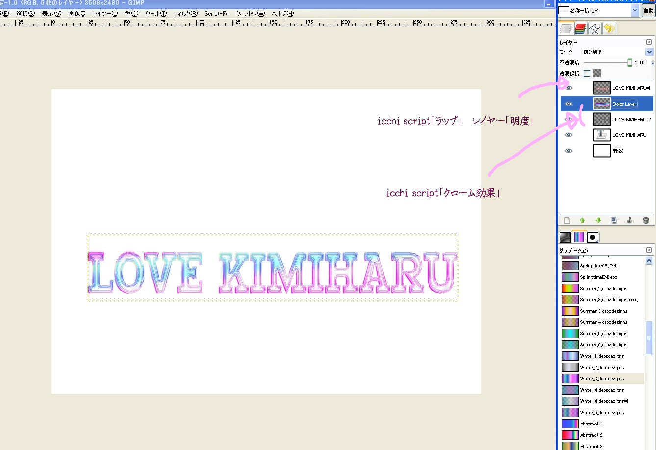The width and height of the screenshot is (656, 450).
Task: Click the opacity value stepper arrows
Action: coord(652,63)
